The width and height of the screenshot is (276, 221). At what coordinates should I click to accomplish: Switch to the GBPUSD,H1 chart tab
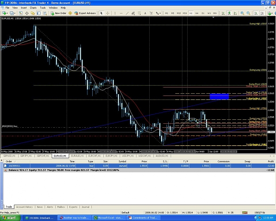click(x=10, y=156)
